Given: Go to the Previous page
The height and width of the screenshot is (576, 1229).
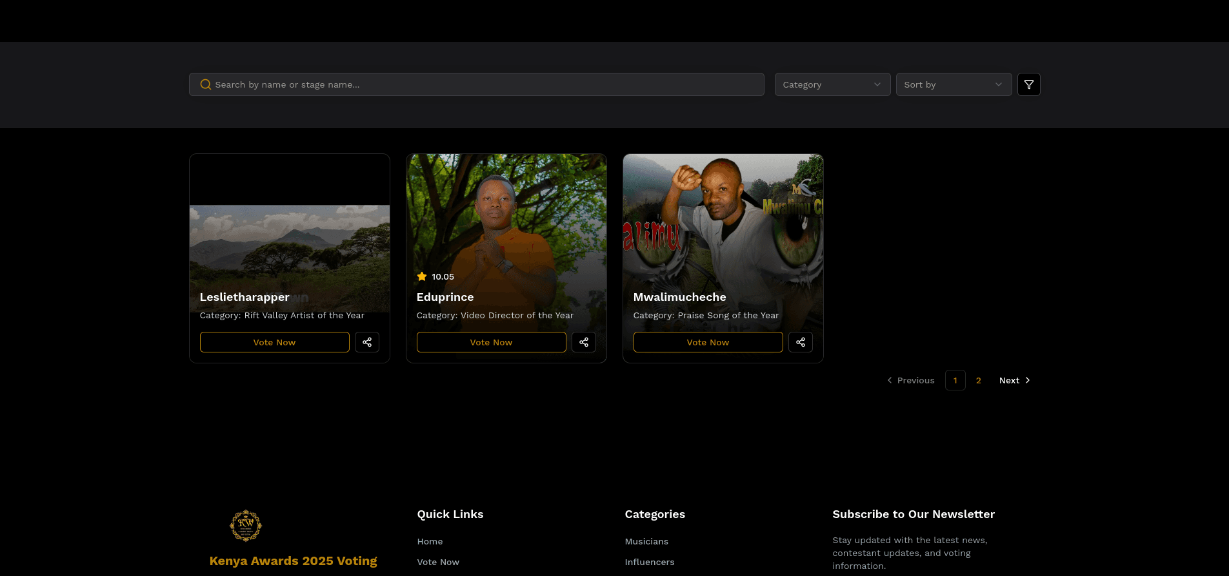Looking at the screenshot, I should [x=910, y=380].
